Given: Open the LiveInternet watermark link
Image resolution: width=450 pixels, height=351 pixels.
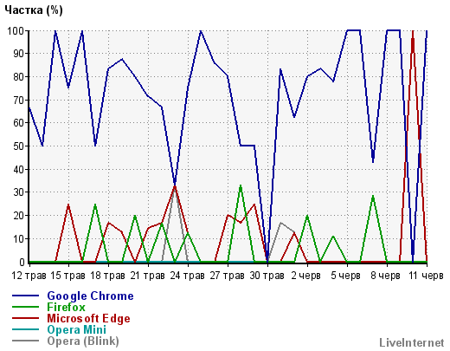Looking at the screenshot, I should 412,342.
